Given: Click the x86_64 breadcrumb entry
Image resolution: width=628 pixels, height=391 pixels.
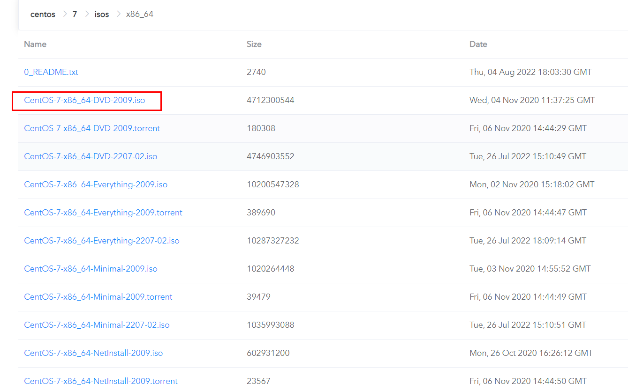Looking at the screenshot, I should (x=140, y=14).
